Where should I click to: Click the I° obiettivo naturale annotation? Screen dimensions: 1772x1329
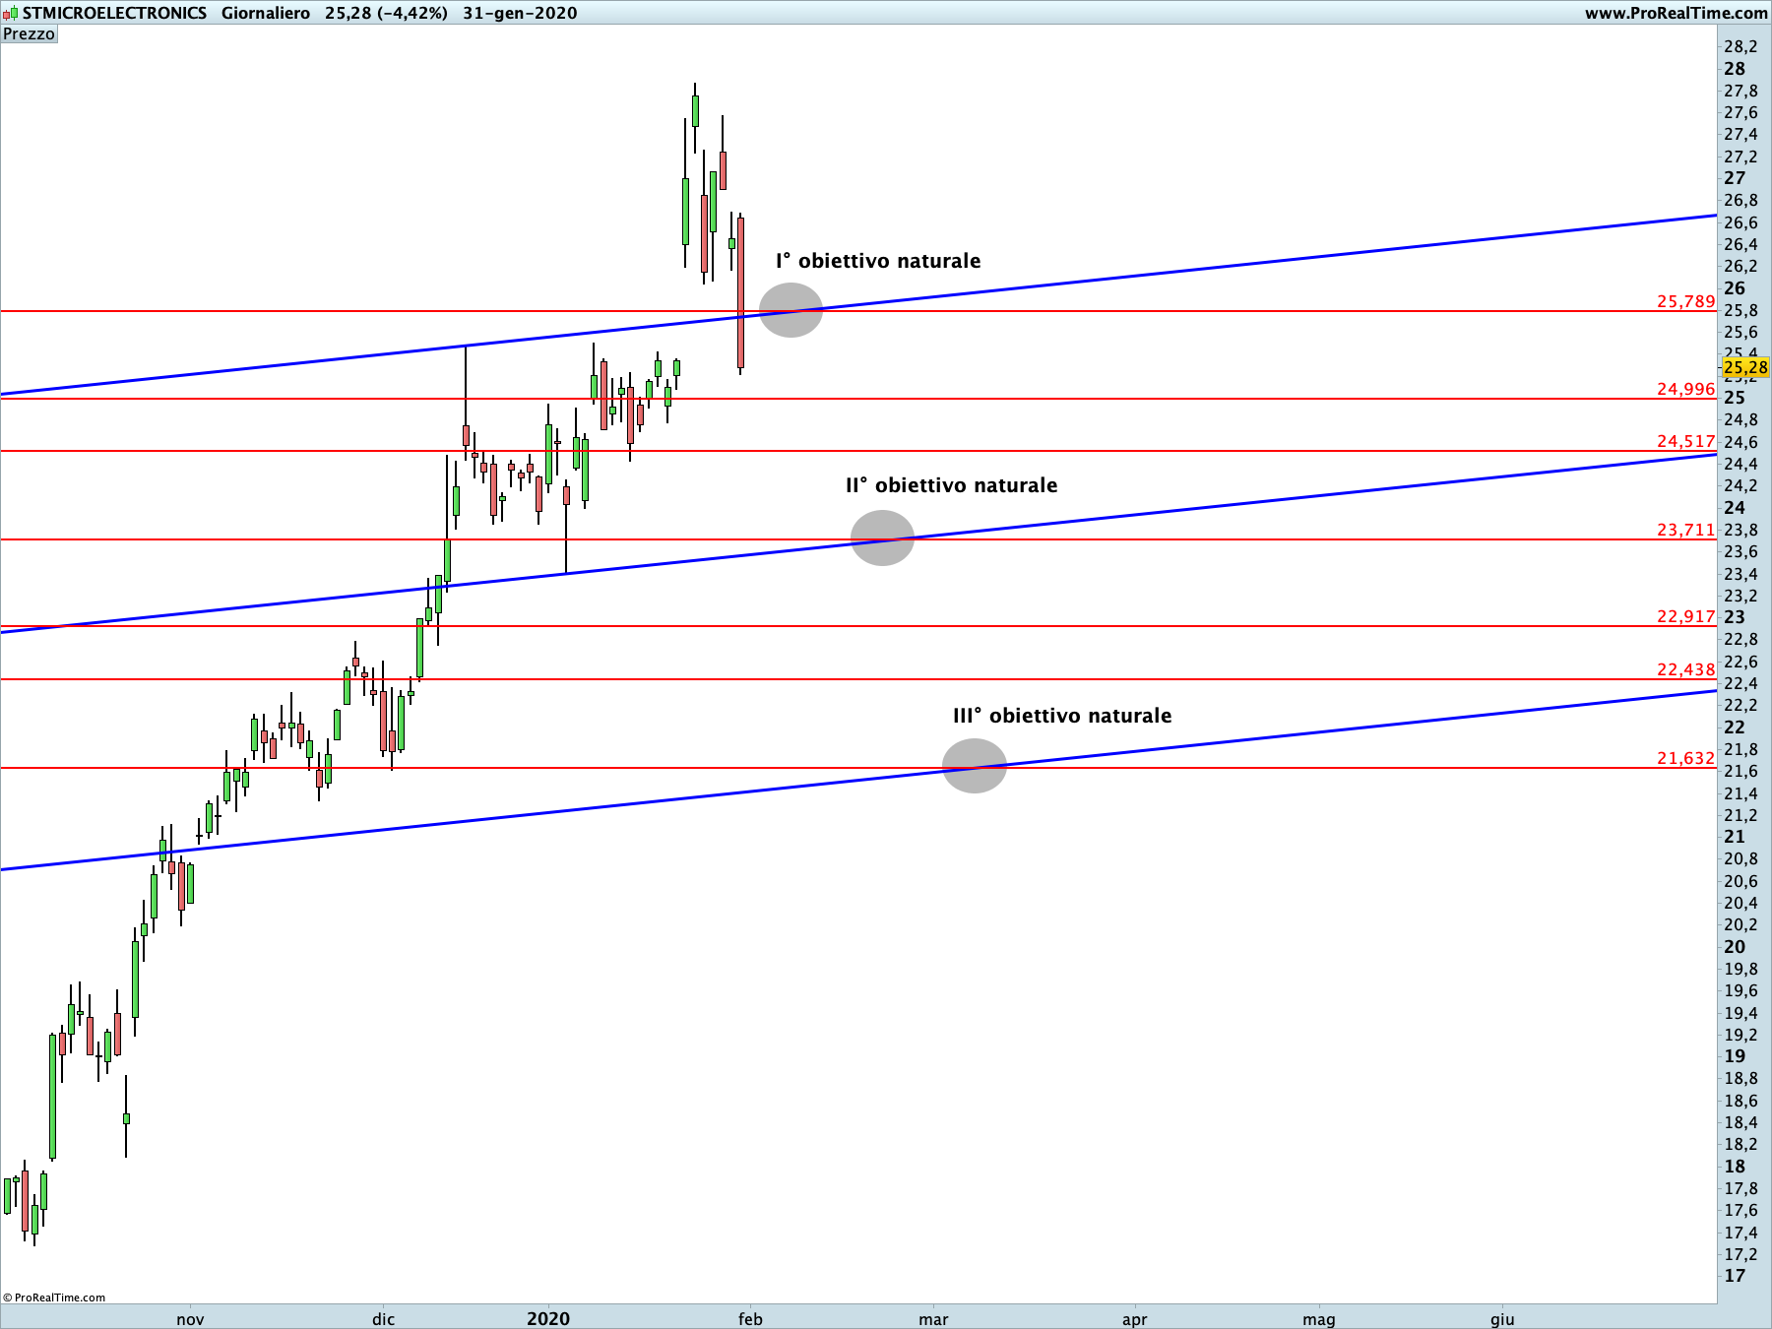coord(878,261)
